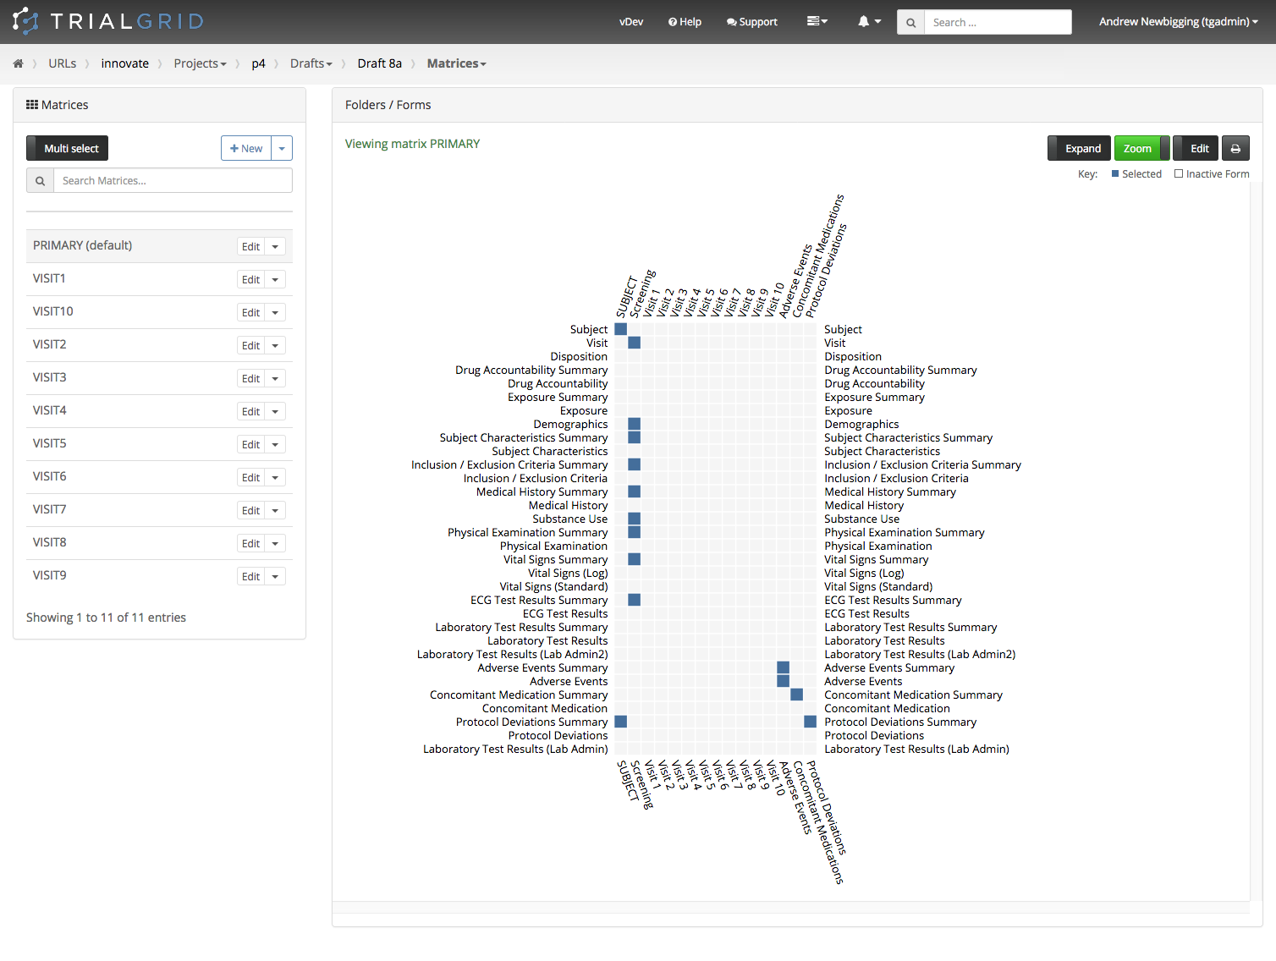Open the VISIT8 row dropdown caret

pos(275,543)
